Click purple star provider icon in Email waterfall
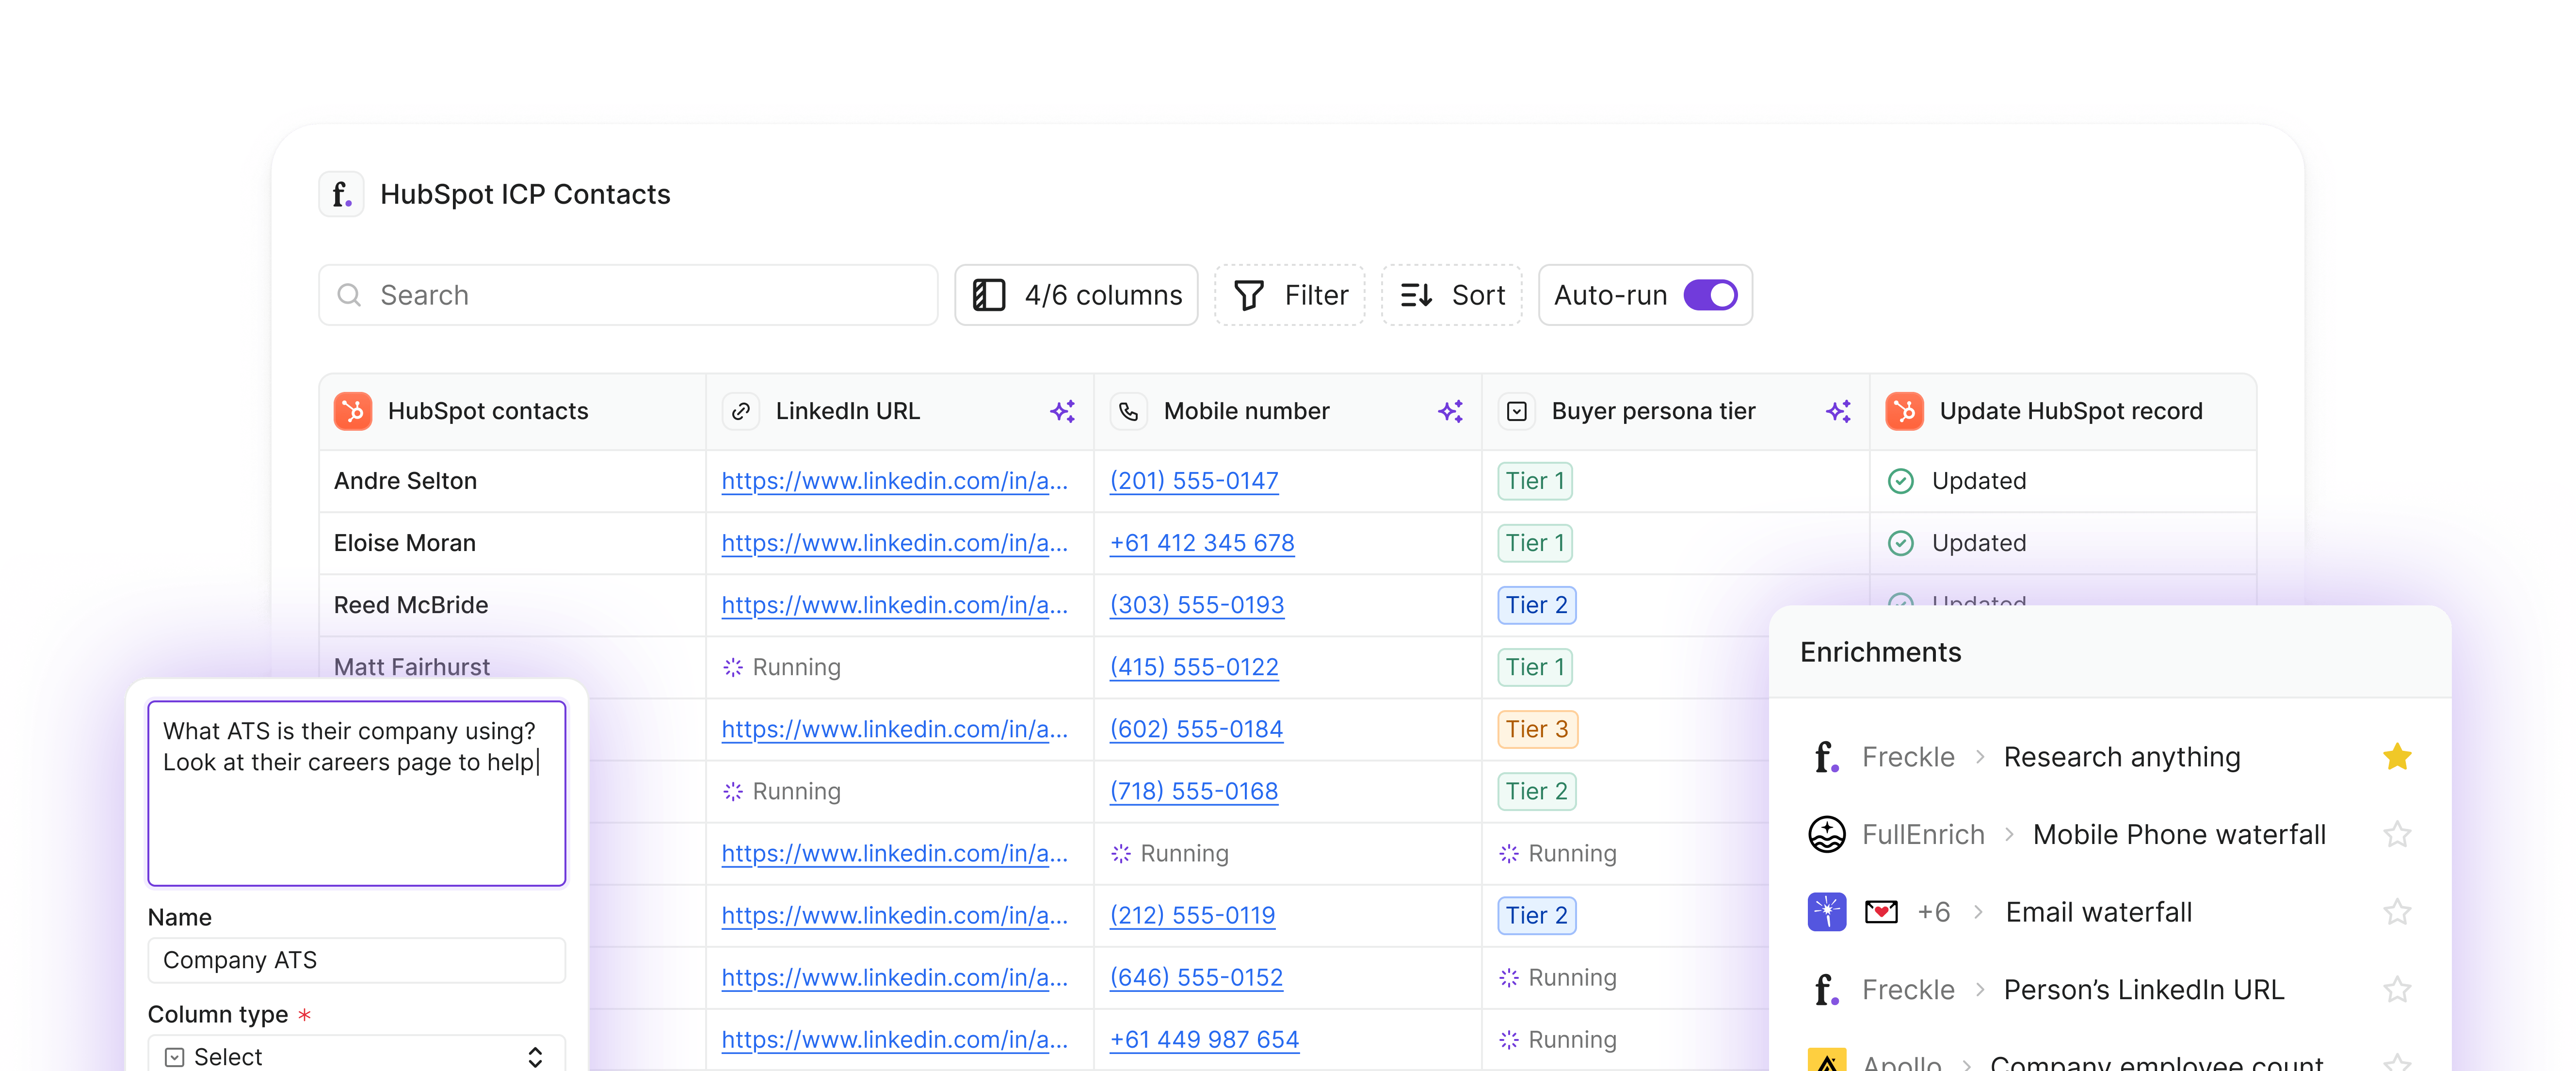 (x=1827, y=912)
